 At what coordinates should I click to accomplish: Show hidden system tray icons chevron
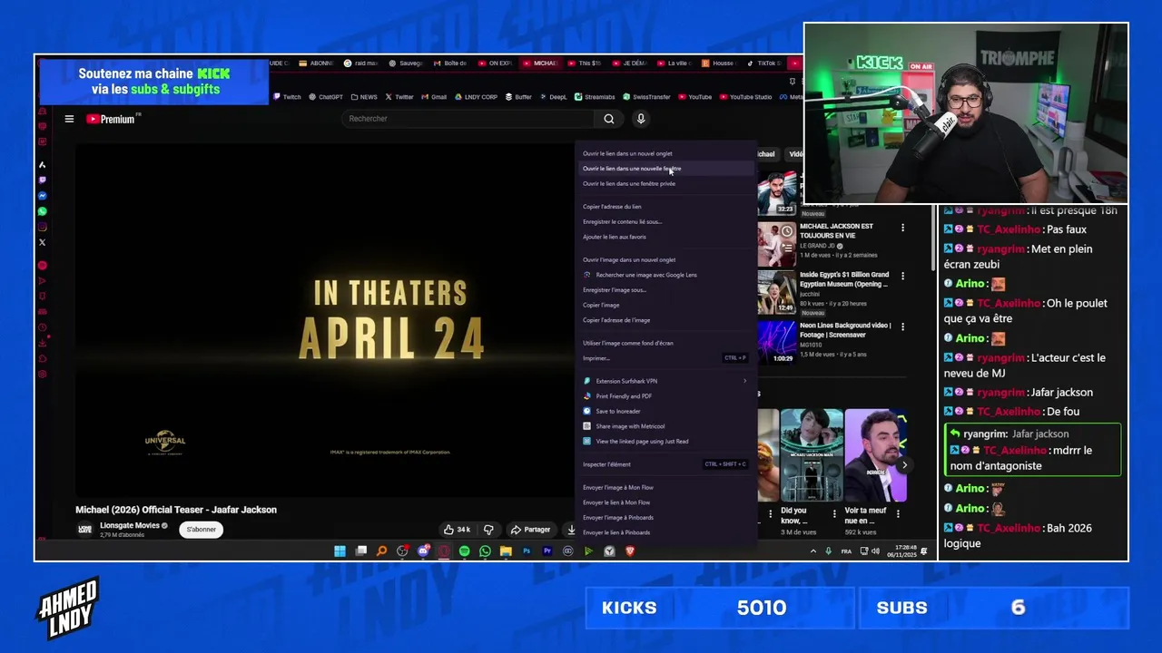coord(812,551)
